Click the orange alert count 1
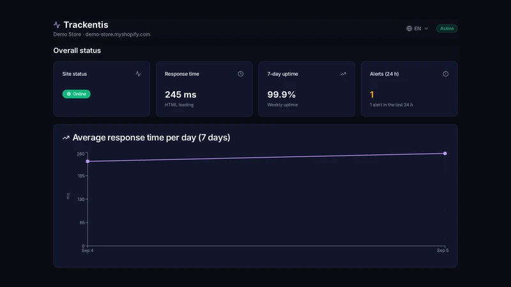 [x=372, y=94]
